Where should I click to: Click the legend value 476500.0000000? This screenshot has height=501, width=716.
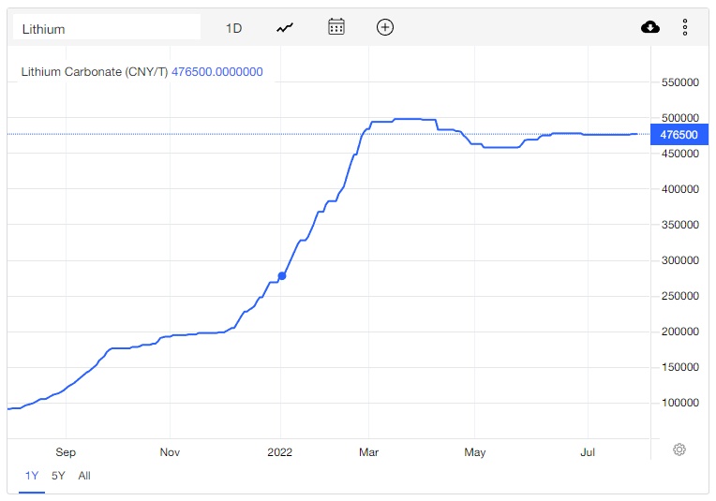[217, 71]
